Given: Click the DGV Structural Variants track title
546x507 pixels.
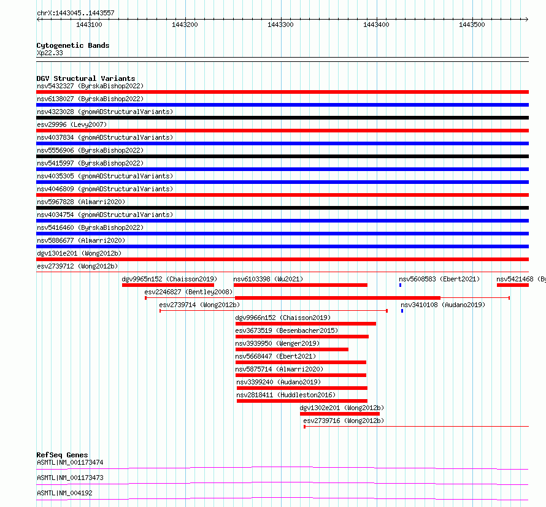Looking at the screenshot, I should coord(86,78).
